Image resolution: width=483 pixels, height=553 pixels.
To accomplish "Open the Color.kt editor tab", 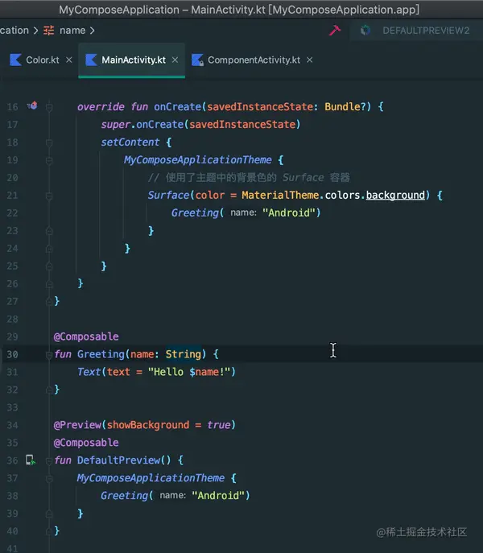I will tap(43, 60).
